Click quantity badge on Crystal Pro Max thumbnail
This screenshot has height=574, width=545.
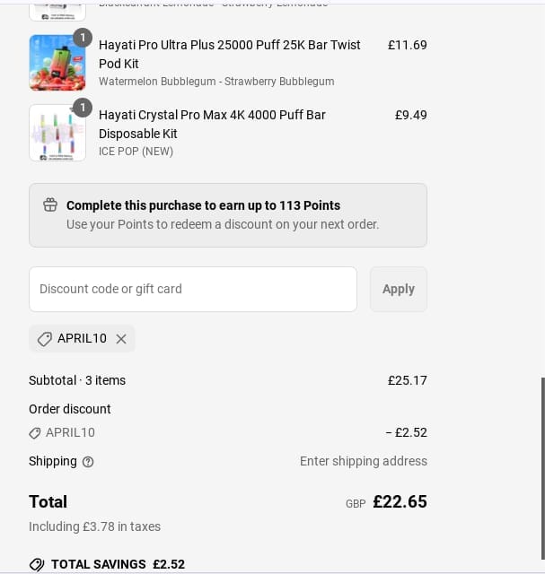pyautogui.click(x=83, y=108)
